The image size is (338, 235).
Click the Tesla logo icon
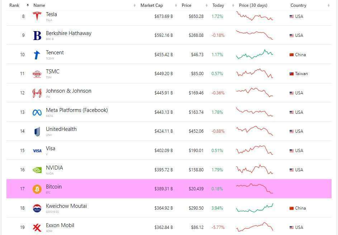point(37,16)
